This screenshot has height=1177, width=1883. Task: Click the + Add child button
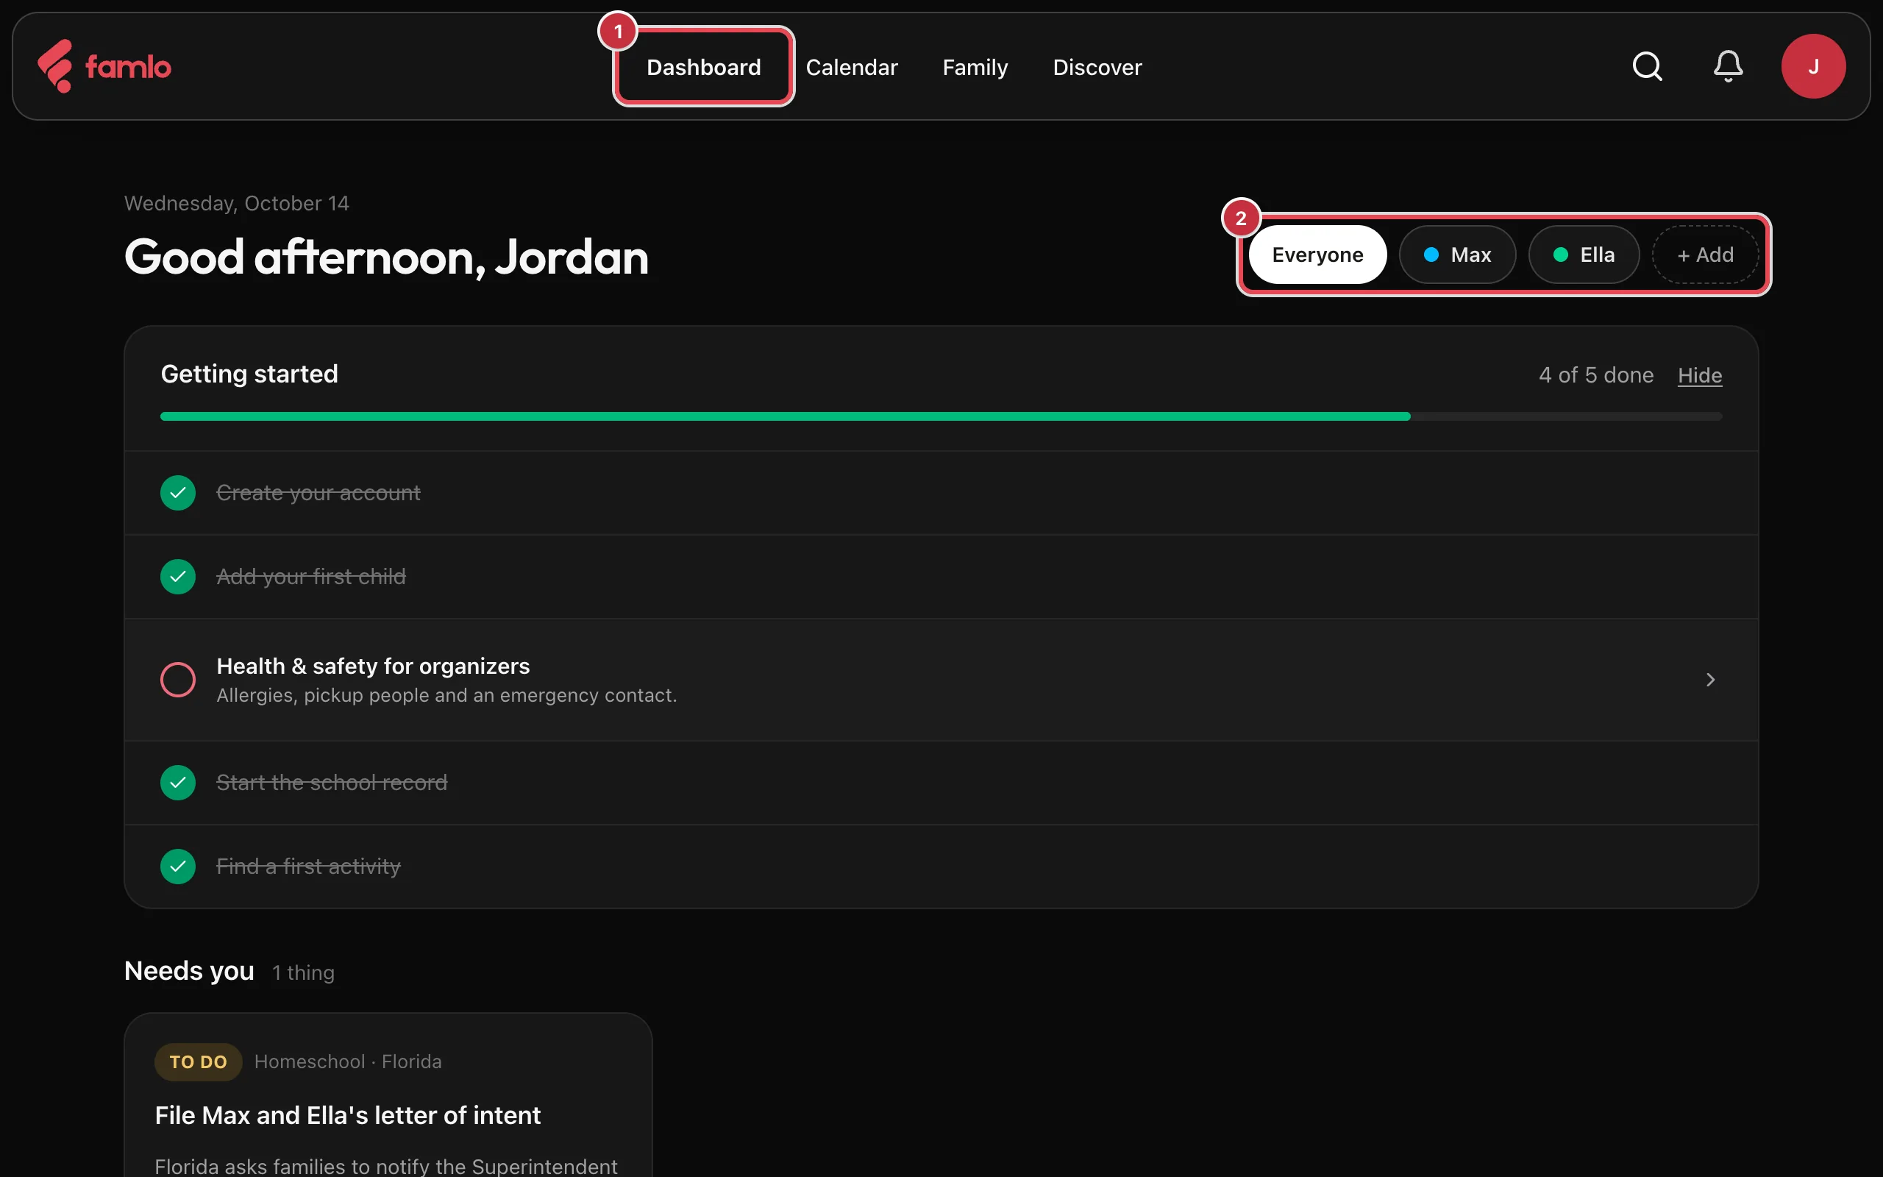[1705, 255]
